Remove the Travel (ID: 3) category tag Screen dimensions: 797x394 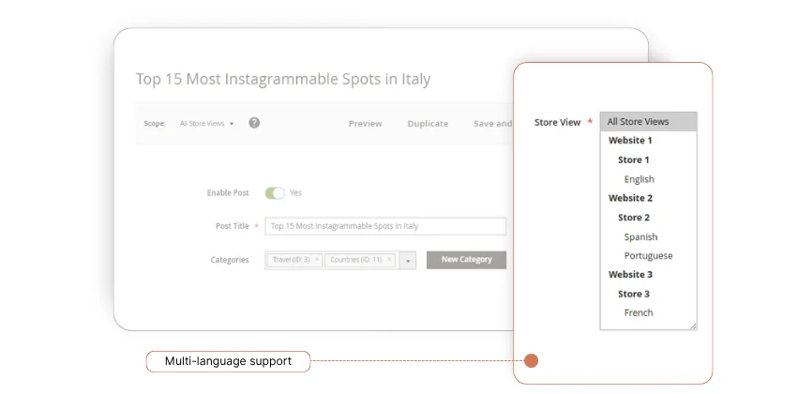[317, 260]
